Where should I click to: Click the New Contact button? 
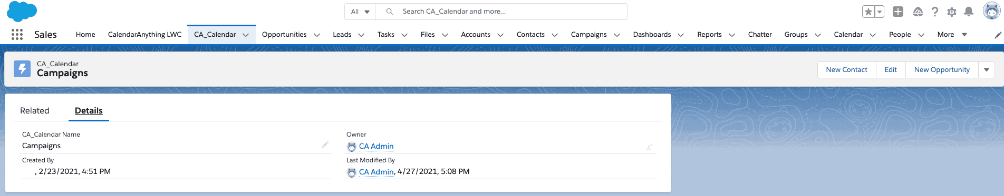[x=846, y=70]
